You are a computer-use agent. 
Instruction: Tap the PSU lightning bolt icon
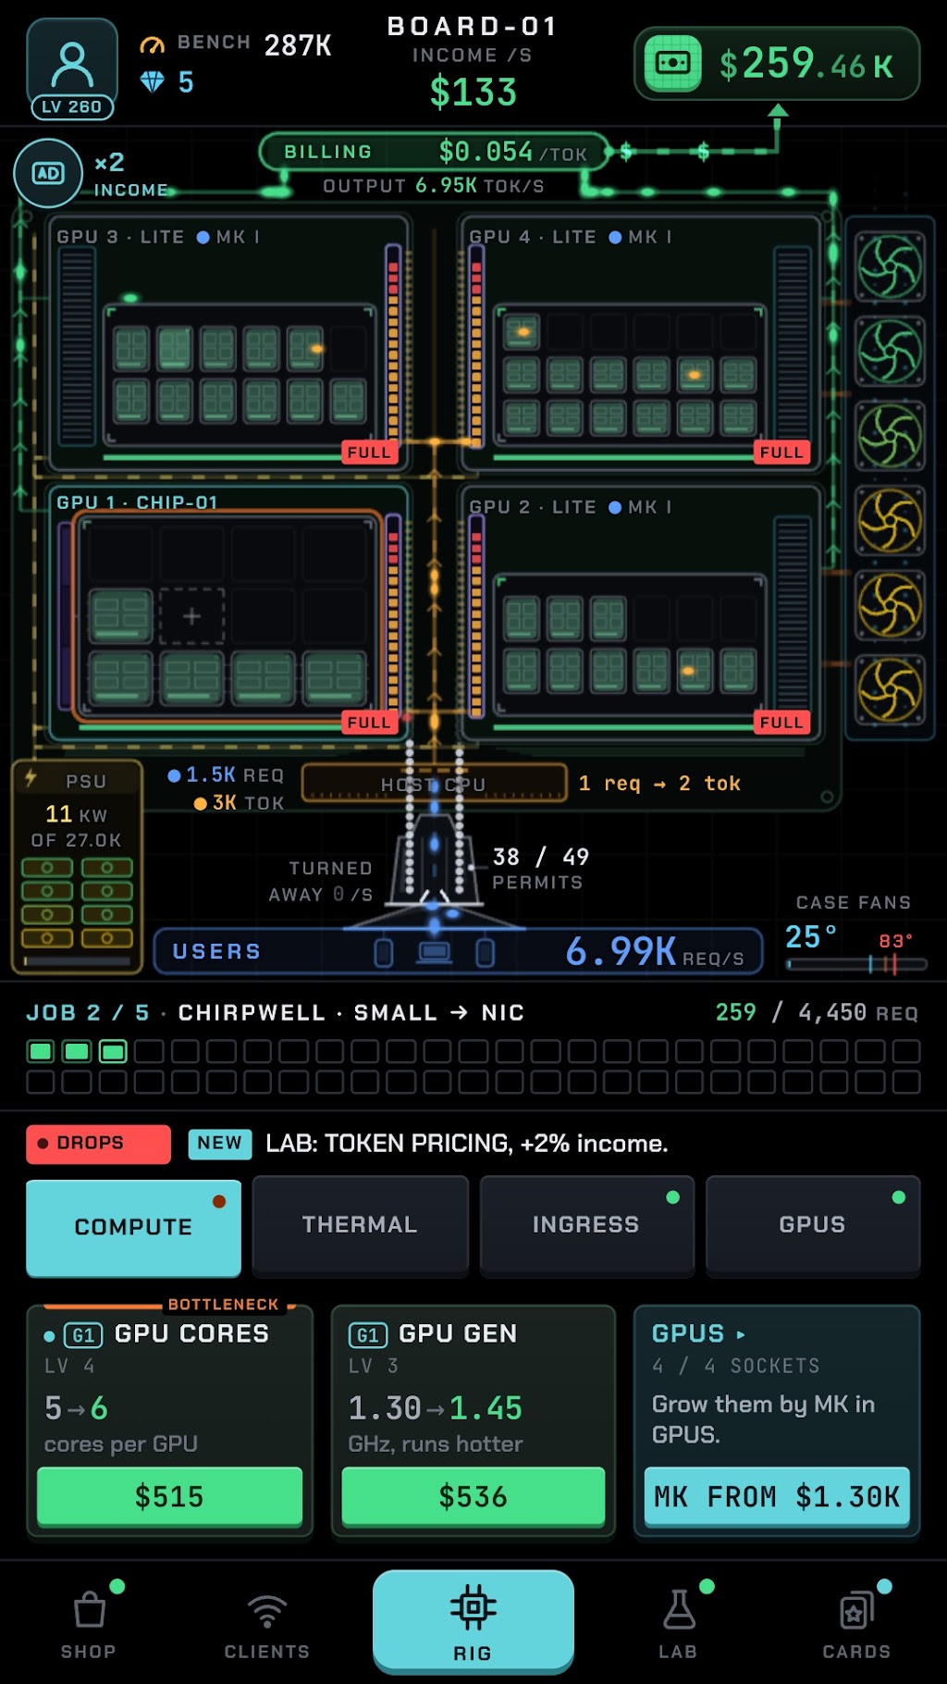[31, 777]
